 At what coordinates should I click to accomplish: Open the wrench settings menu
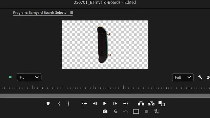click(x=200, y=77)
